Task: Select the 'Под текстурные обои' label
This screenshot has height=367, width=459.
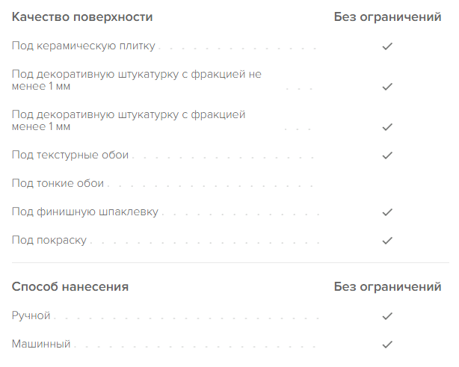Action: click(x=70, y=155)
